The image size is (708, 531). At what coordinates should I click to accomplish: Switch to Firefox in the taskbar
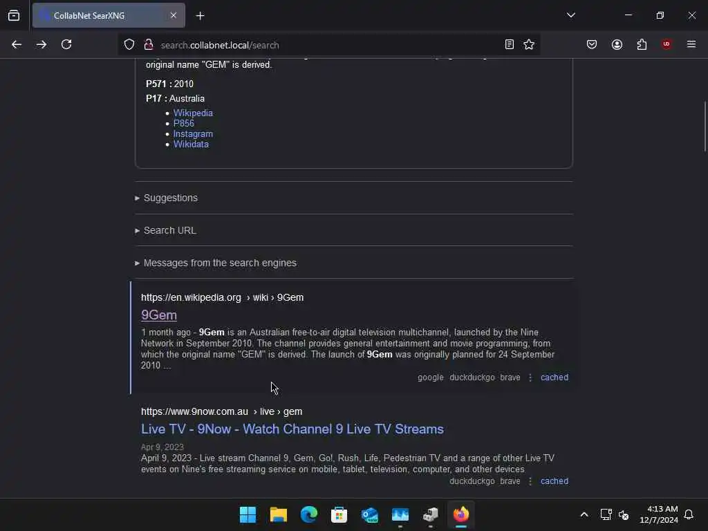click(x=461, y=514)
